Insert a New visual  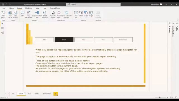click(10, 15)
